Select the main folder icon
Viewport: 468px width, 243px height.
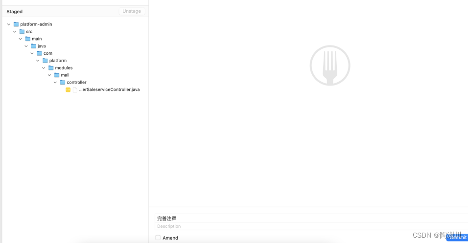[x=28, y=39]
